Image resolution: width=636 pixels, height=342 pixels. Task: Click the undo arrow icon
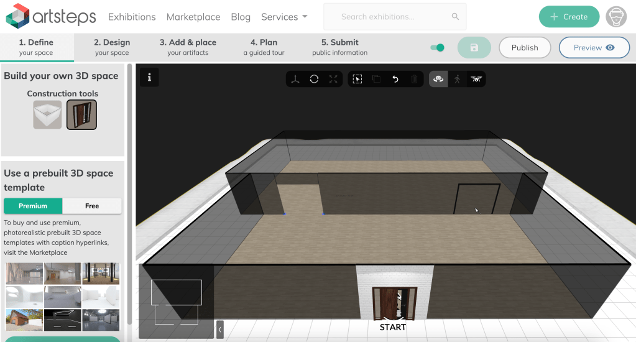(395, 79)
